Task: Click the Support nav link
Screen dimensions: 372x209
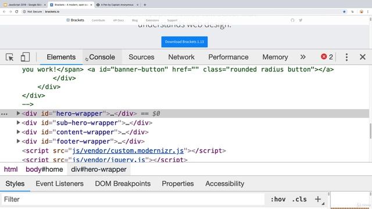Action: (x=172, y=20)
